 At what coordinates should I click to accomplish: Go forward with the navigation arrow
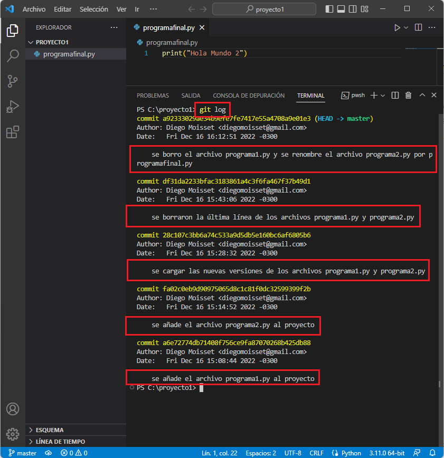[203, 9]
